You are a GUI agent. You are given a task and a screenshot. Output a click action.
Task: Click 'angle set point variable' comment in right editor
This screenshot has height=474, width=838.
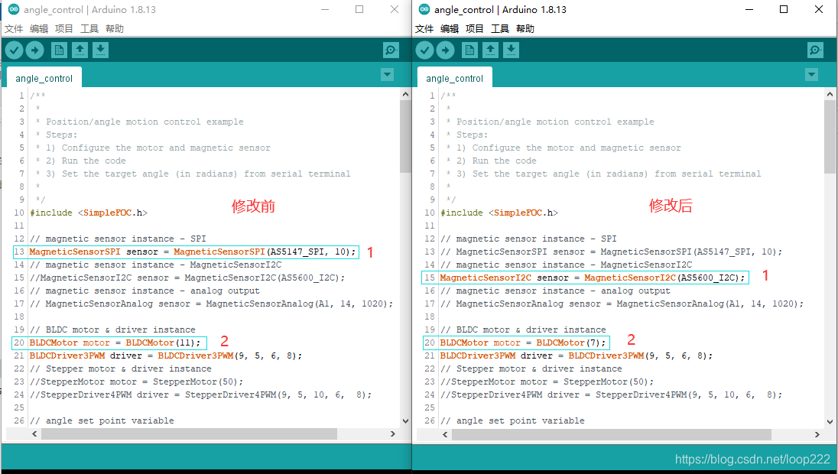click(x=512, y=420)
